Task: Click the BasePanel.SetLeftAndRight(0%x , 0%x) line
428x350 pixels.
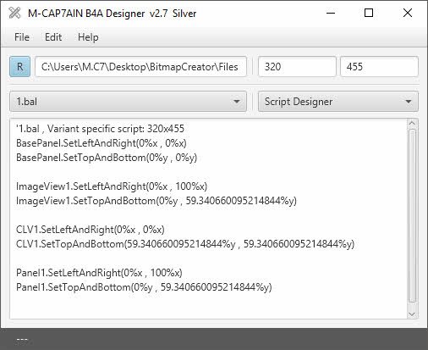Action: (x=102, y=143)
